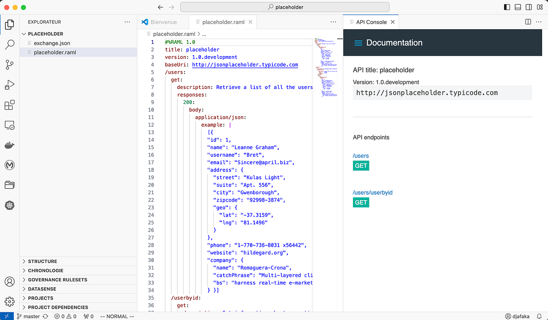
Task: Click the master branch in the status bar
Action: (x=28, y=316)
